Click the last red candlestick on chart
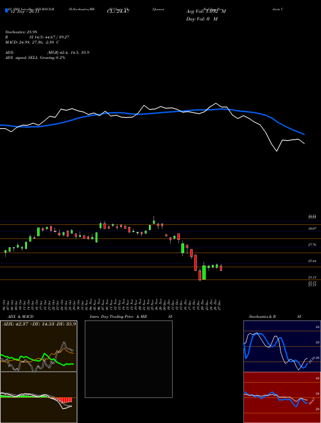 (221, 268)
